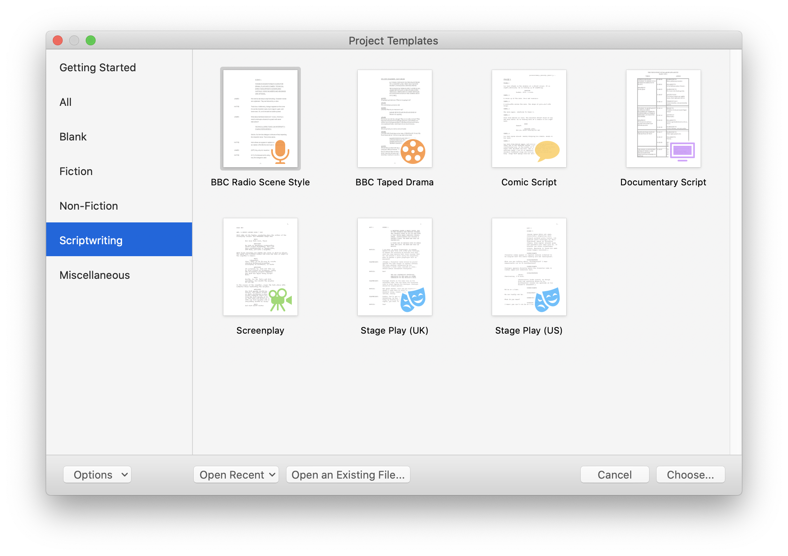Image resolution: width=788 pixels, height=556 pixels.
Task: Open the Open Recent dropdown
Action: 236,474
